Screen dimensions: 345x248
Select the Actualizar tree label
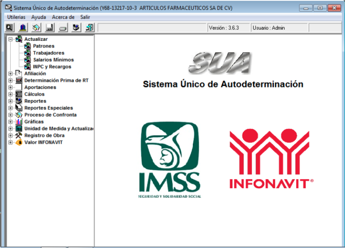point(36,39)
